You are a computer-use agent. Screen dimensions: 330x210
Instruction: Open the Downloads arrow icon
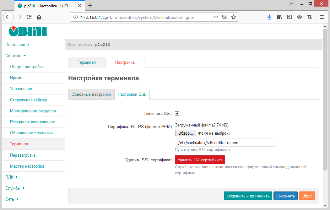[269, 17]
